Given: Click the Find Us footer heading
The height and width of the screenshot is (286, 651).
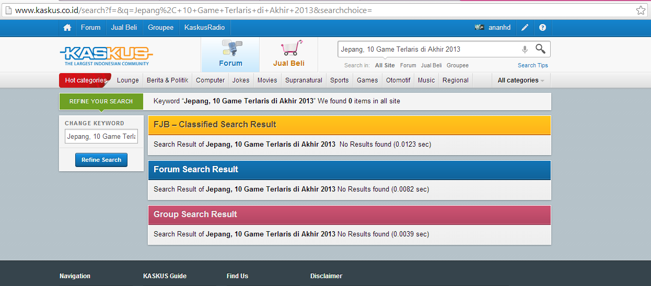Looking at the screenshot, I should click(237, 276).
